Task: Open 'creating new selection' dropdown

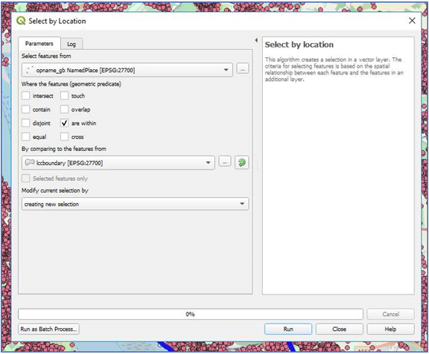Action: pos(135,204)
